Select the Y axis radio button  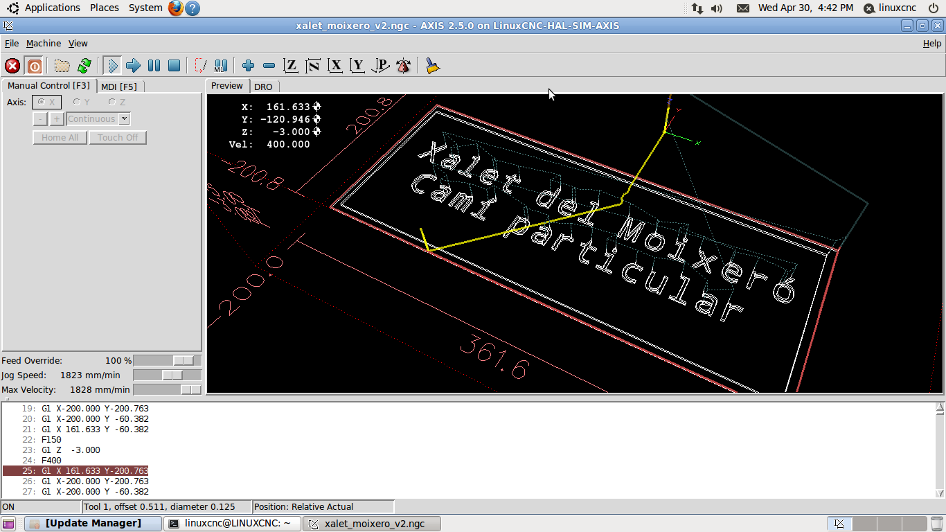click(x=77, y=103)
